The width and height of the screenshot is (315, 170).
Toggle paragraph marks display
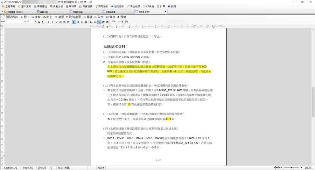coord(122,22)
